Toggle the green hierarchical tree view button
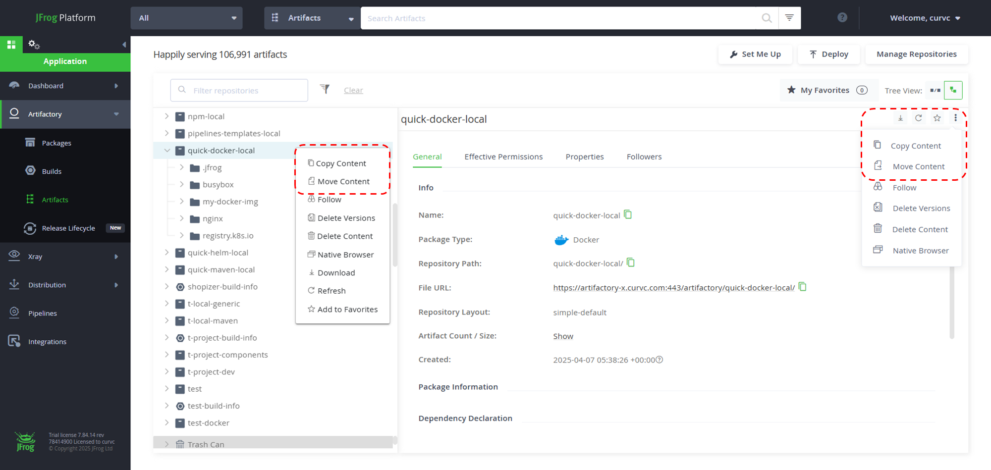This screenshot has width=991, height=470. pos(953,90)
